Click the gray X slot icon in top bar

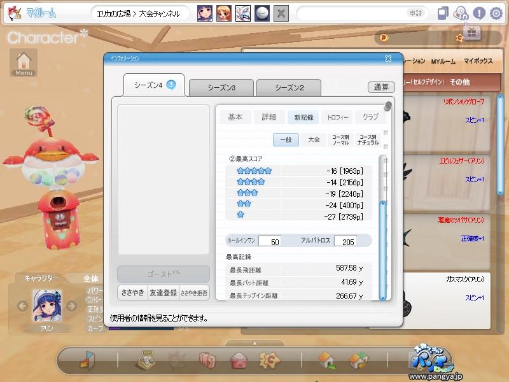[281, 13]
